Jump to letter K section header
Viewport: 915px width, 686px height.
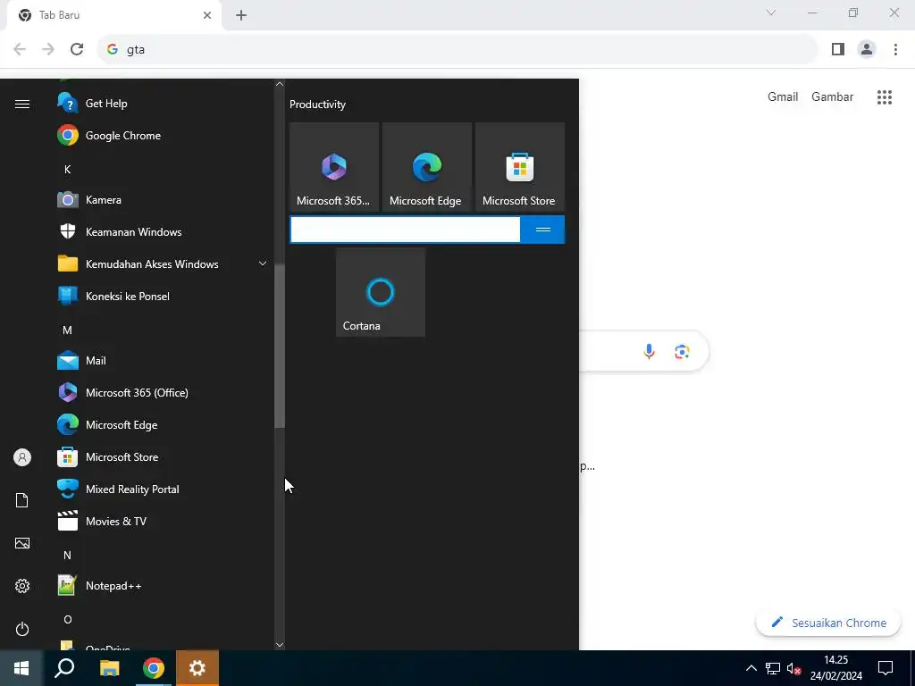[67, 169]
